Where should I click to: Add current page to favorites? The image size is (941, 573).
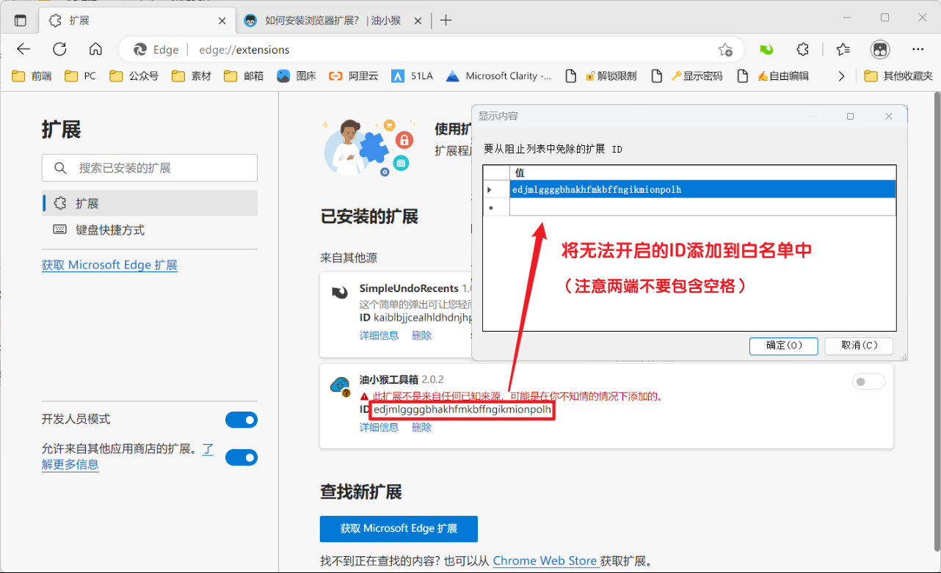(725, 49)
